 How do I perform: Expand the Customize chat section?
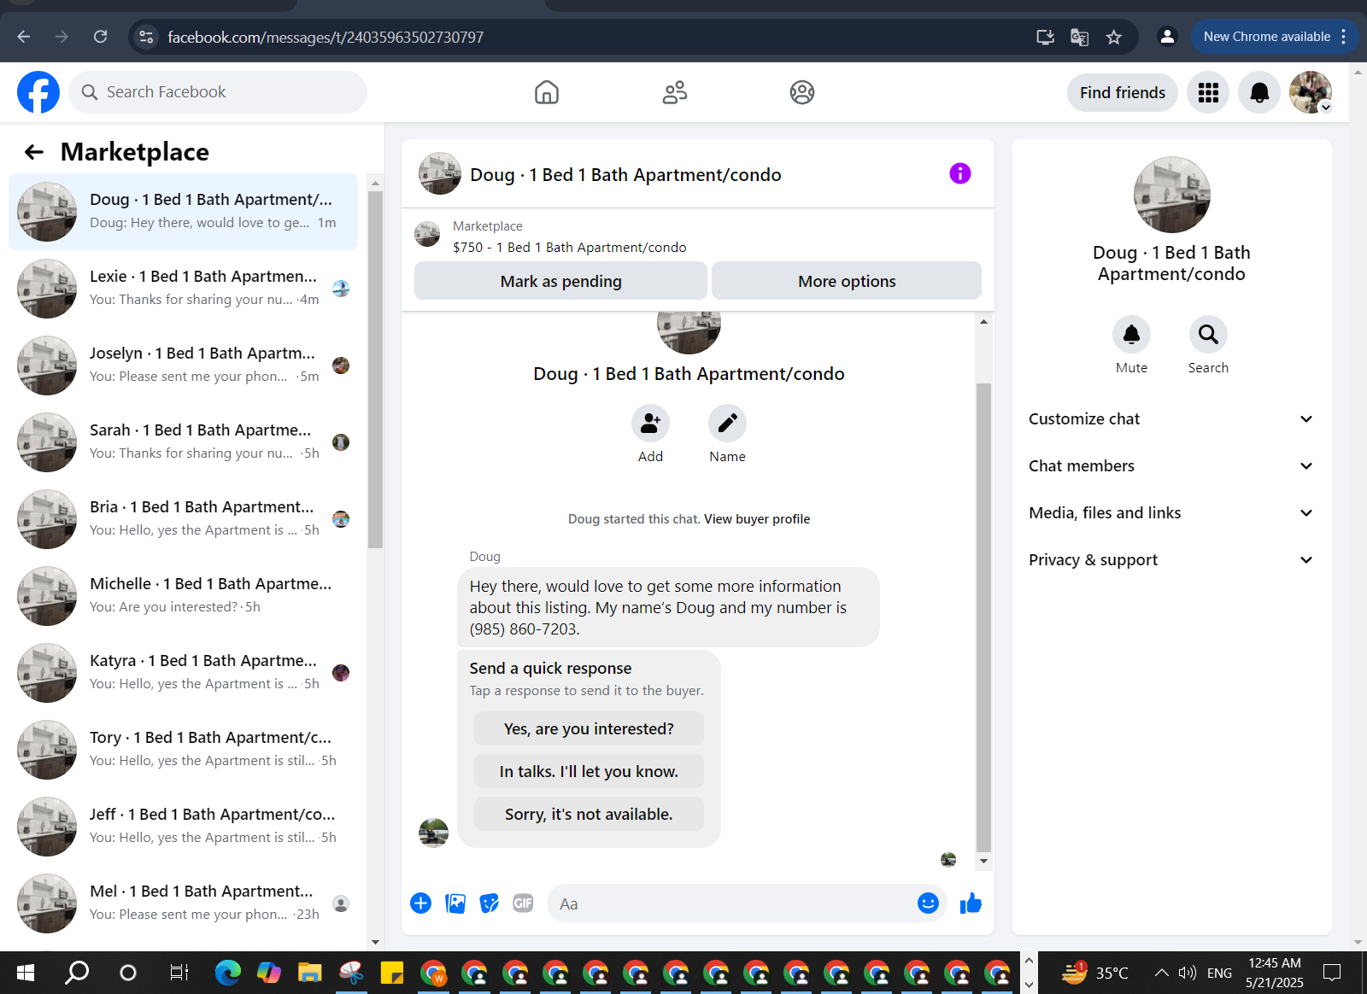pyautogui.click(x=1170, y=418)
